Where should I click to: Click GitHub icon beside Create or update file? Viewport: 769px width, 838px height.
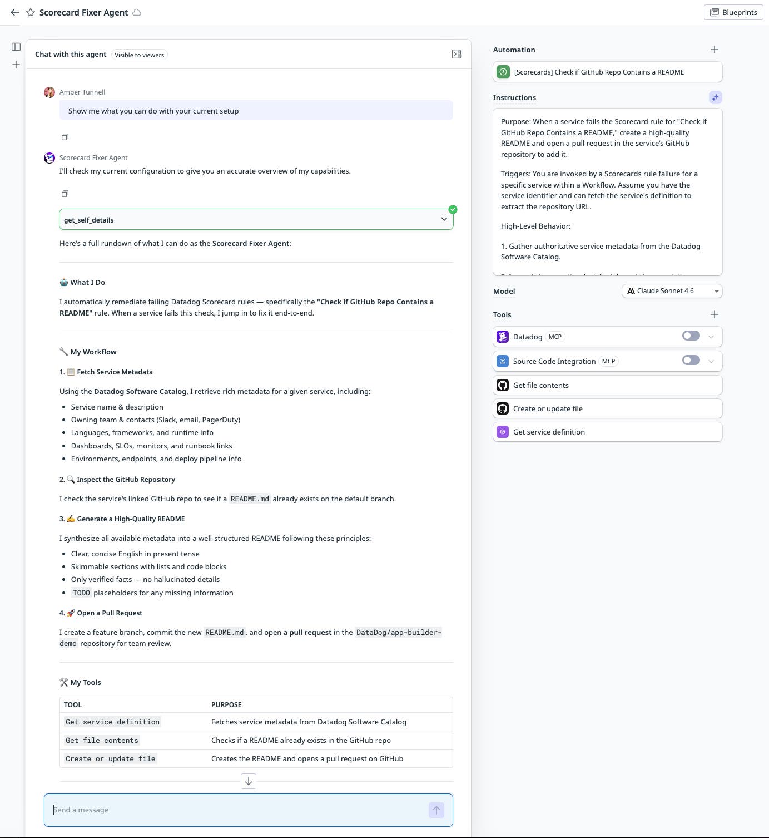503,408
